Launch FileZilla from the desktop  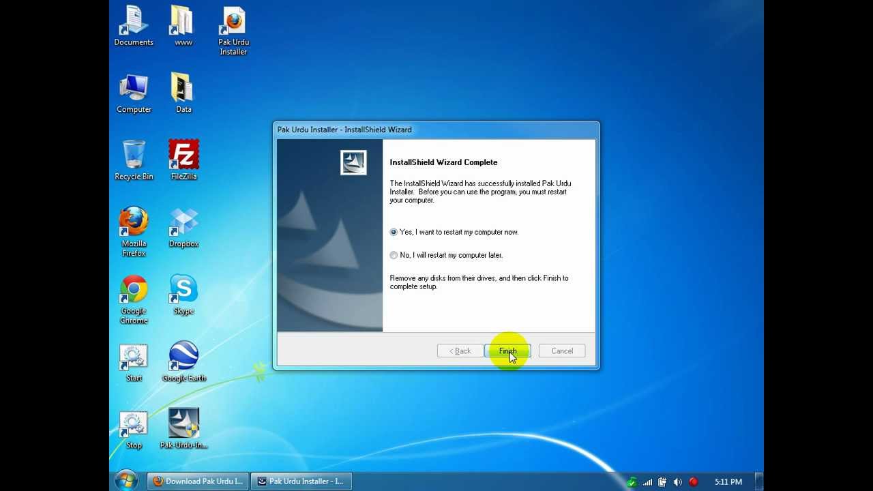coord(183,160)
